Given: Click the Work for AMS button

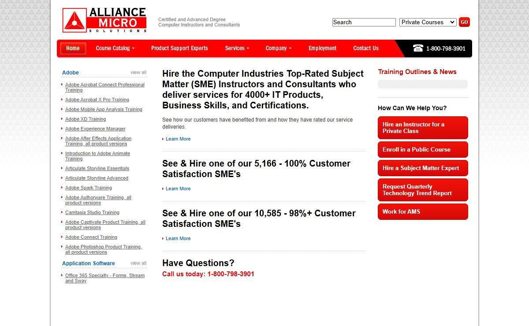Looking at the screenshot, I should (423, 212).
